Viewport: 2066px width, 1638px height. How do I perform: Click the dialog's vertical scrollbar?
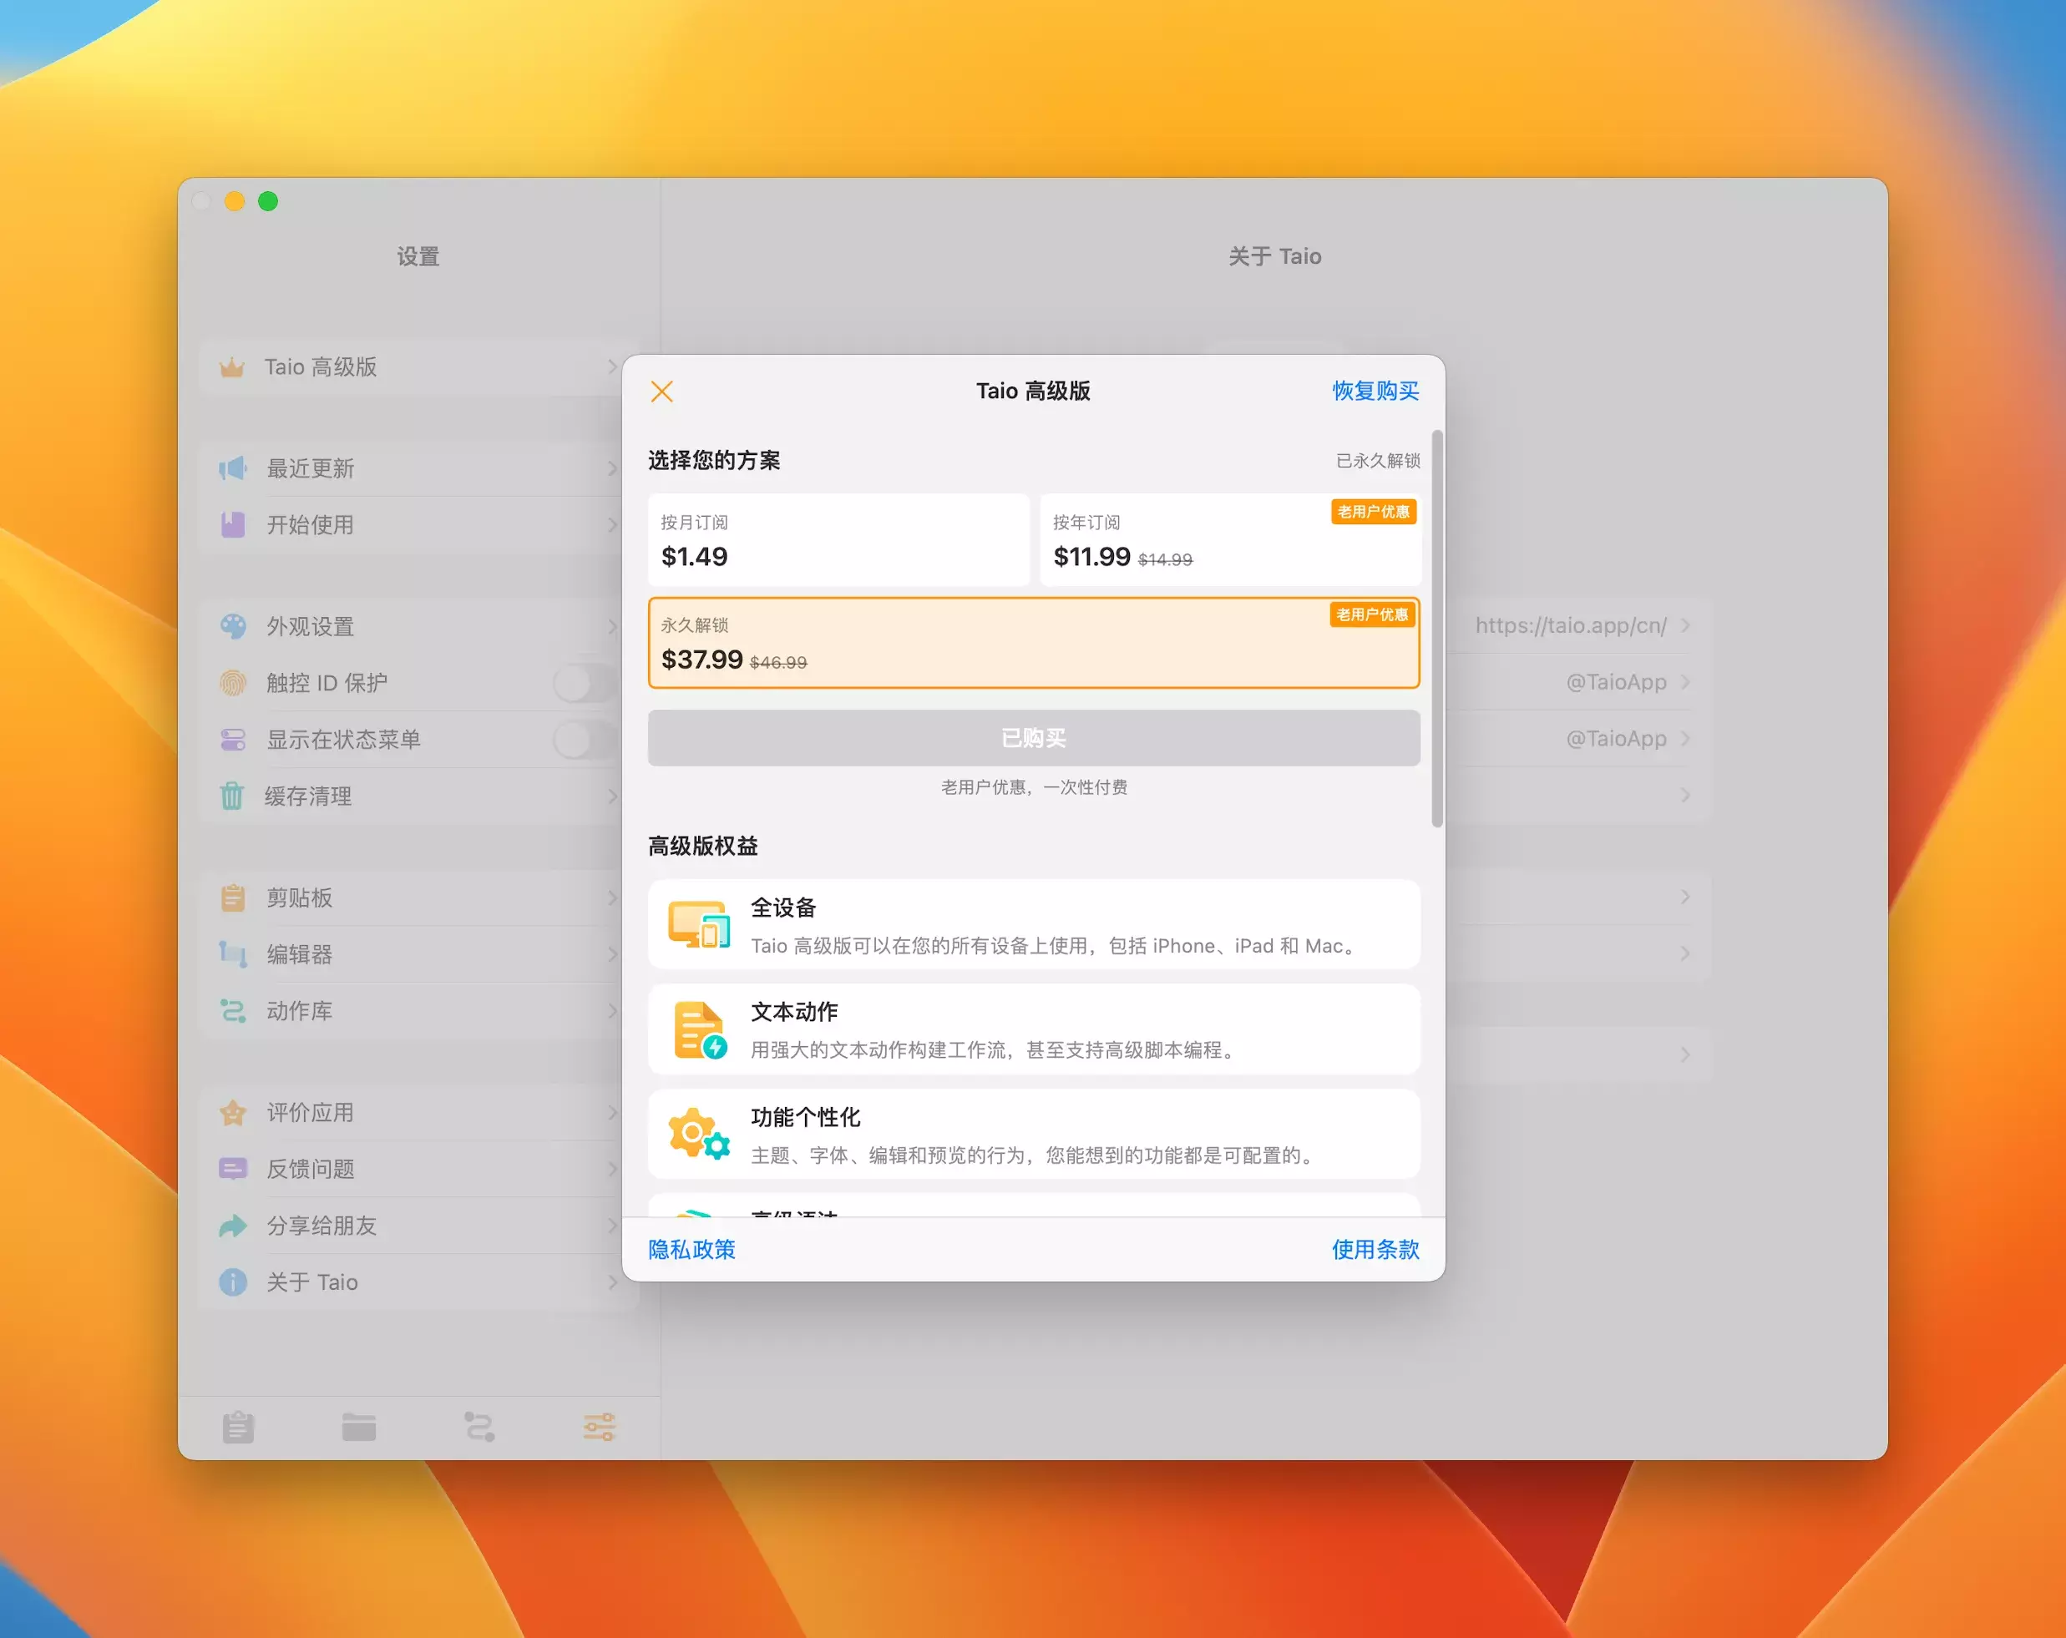click(1436, 628)
